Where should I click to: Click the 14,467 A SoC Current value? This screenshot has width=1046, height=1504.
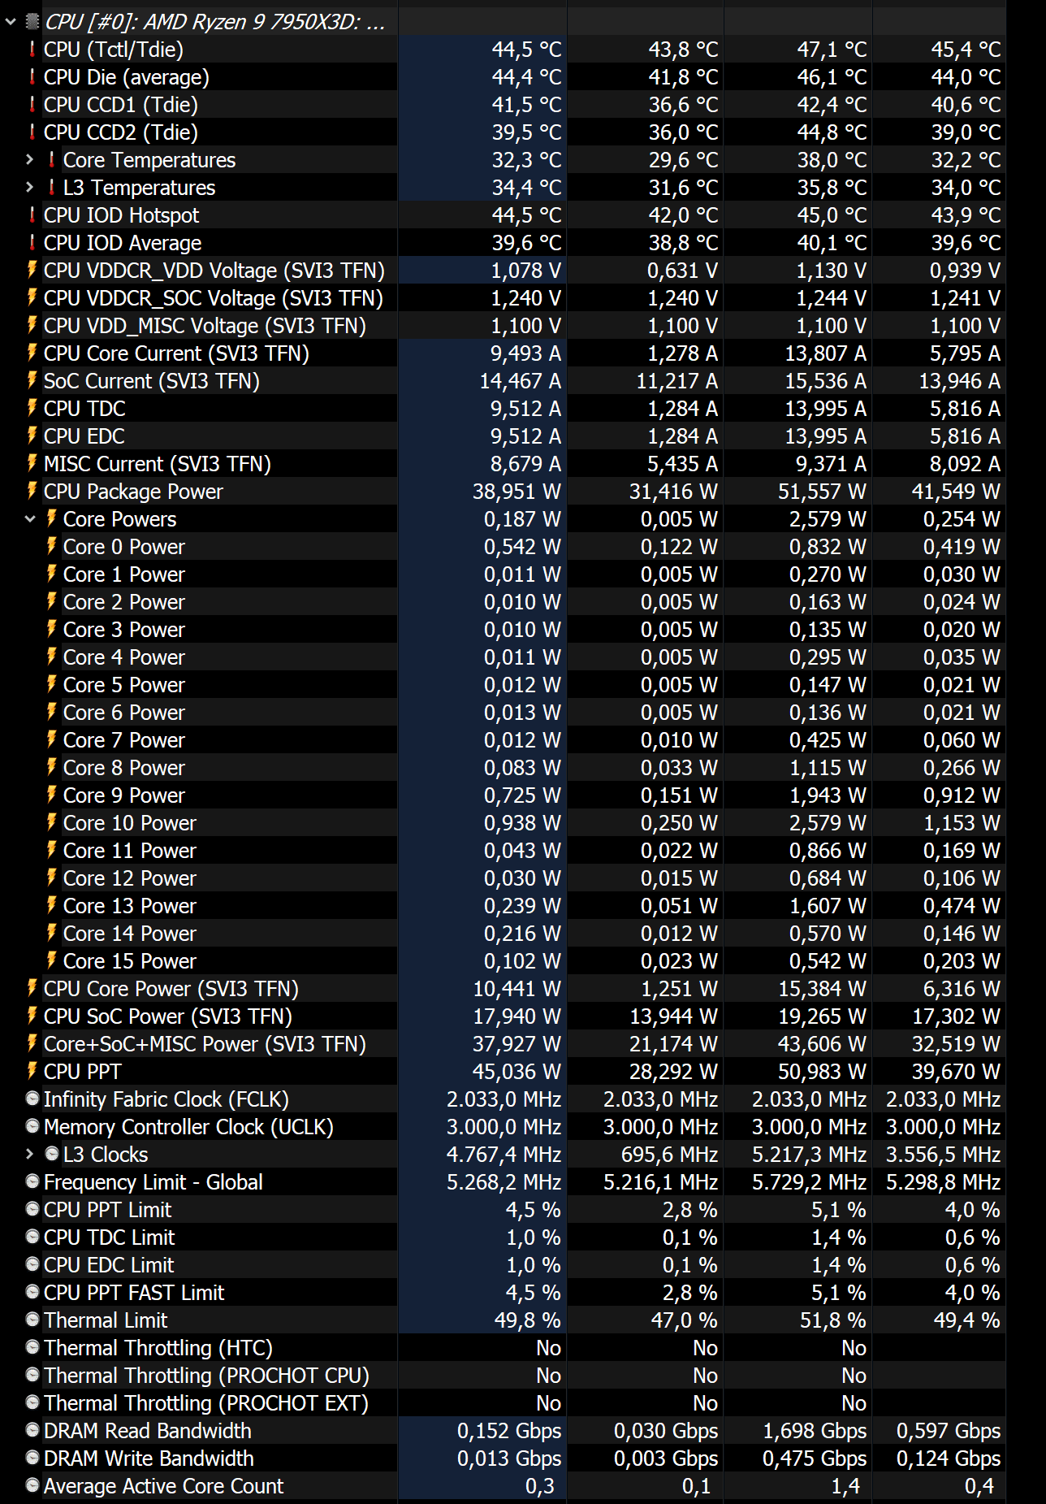click(x=520, y=381)
